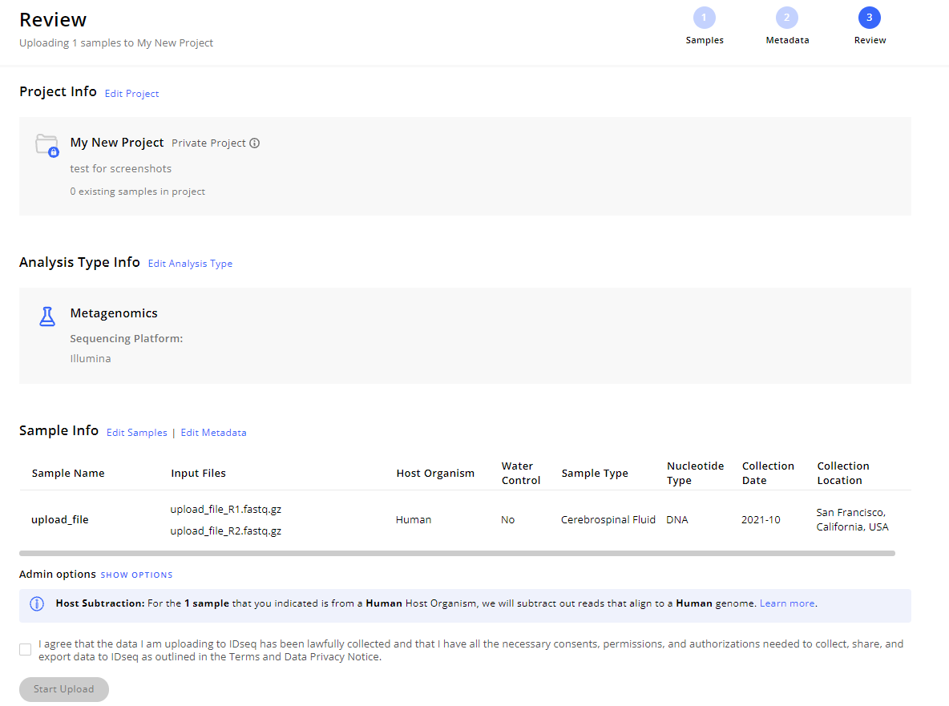Click the Water Control value No
949x706 pixels.
tap(508, 519)
